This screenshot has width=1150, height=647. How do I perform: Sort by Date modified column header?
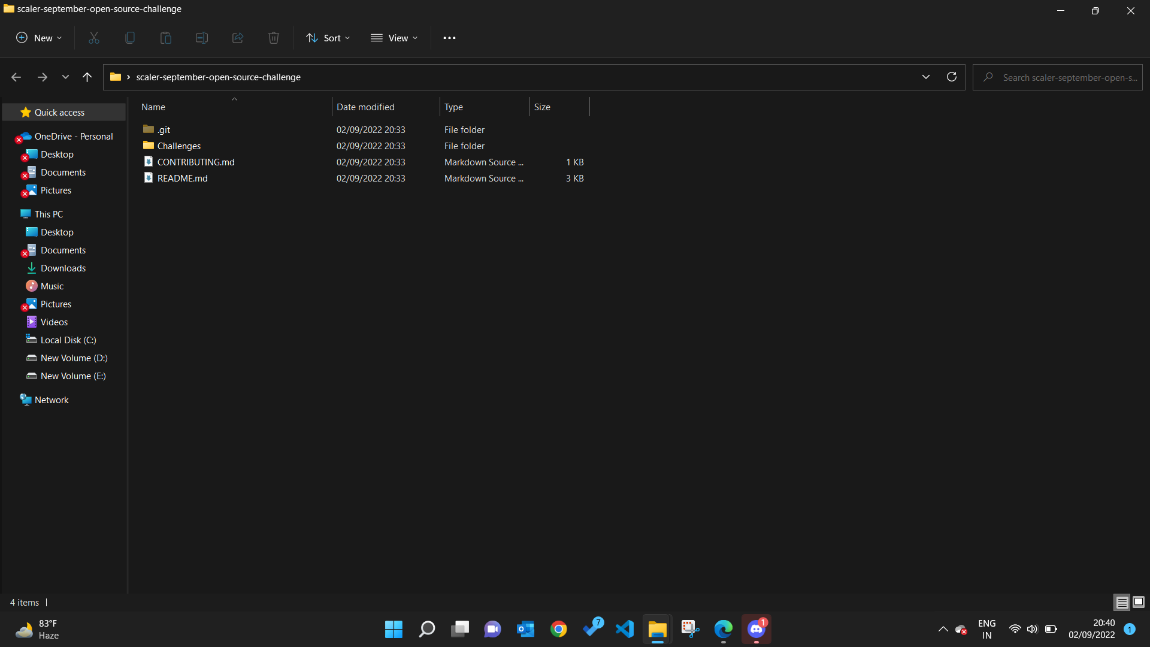tap(365, 107)
